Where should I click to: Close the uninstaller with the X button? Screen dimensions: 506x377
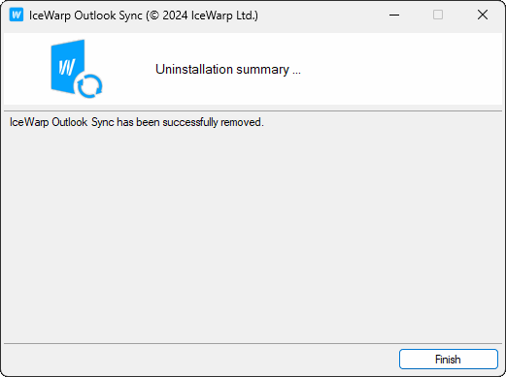[483, 15]
